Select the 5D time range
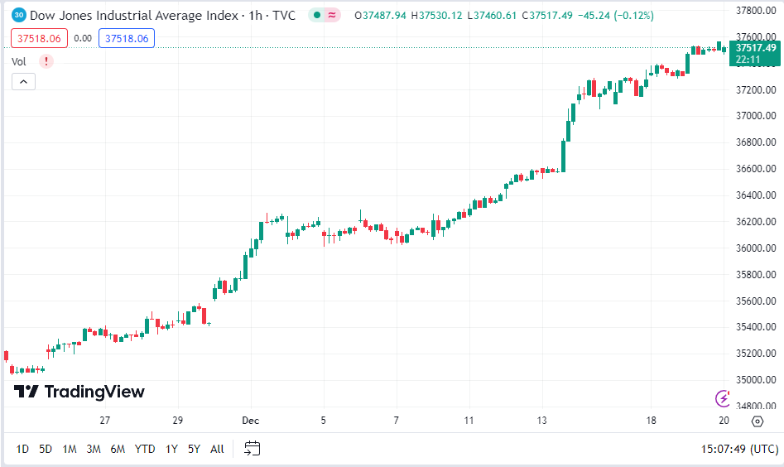This screenshot has width=784, height=467. pos(46,449)
